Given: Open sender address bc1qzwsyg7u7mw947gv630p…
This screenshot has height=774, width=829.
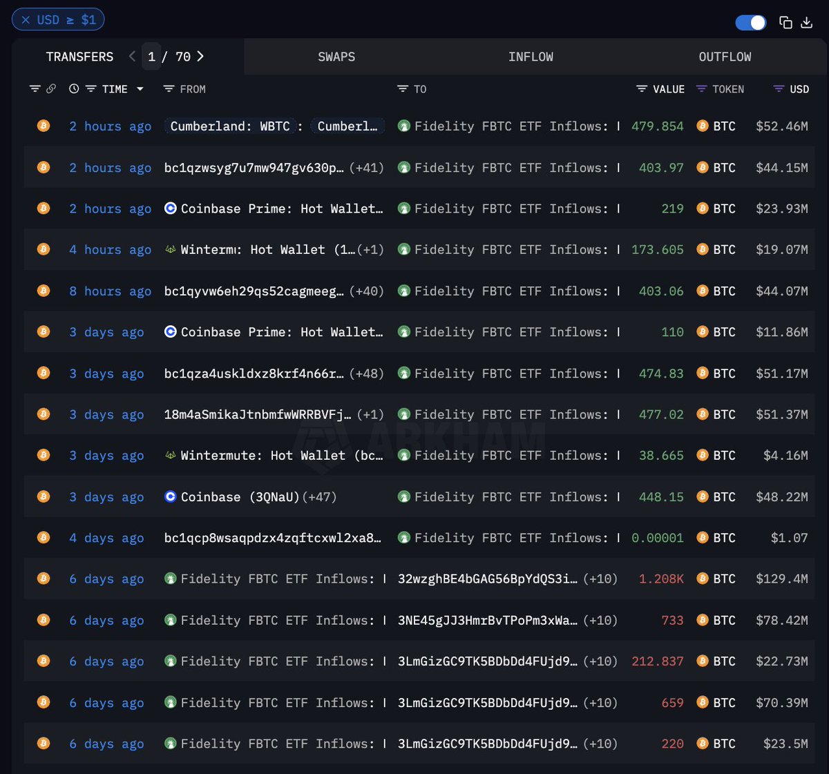Looking at the screenshot, I should [x=254, y=168].
